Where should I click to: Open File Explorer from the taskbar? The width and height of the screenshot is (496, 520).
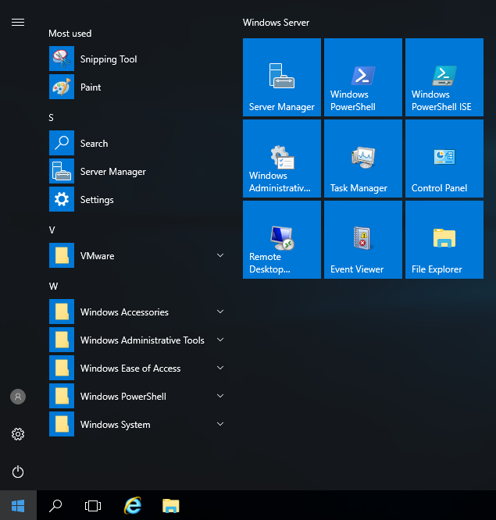click(x=171, y=506)
